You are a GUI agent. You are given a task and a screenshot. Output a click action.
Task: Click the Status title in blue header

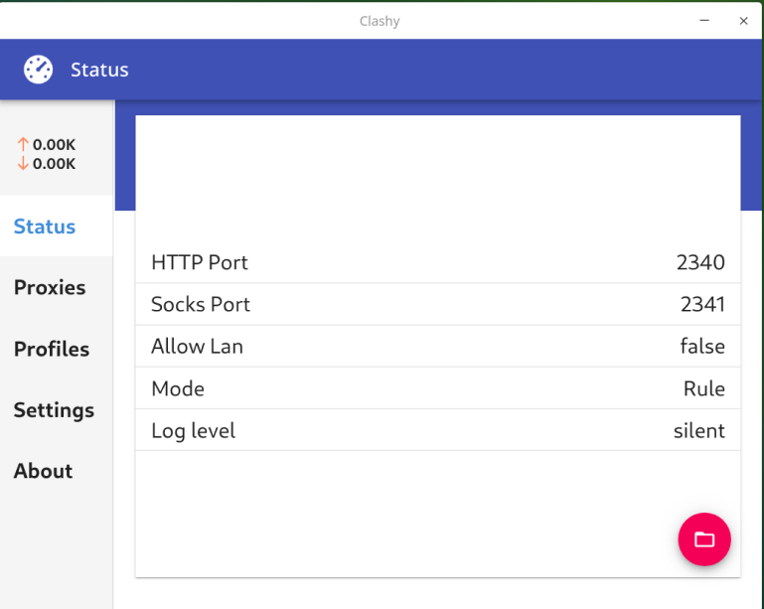click(x=99, y=70)
